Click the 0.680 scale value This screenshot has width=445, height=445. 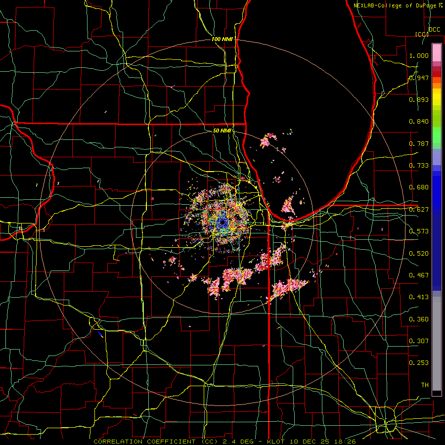click(x=419, y=187)
